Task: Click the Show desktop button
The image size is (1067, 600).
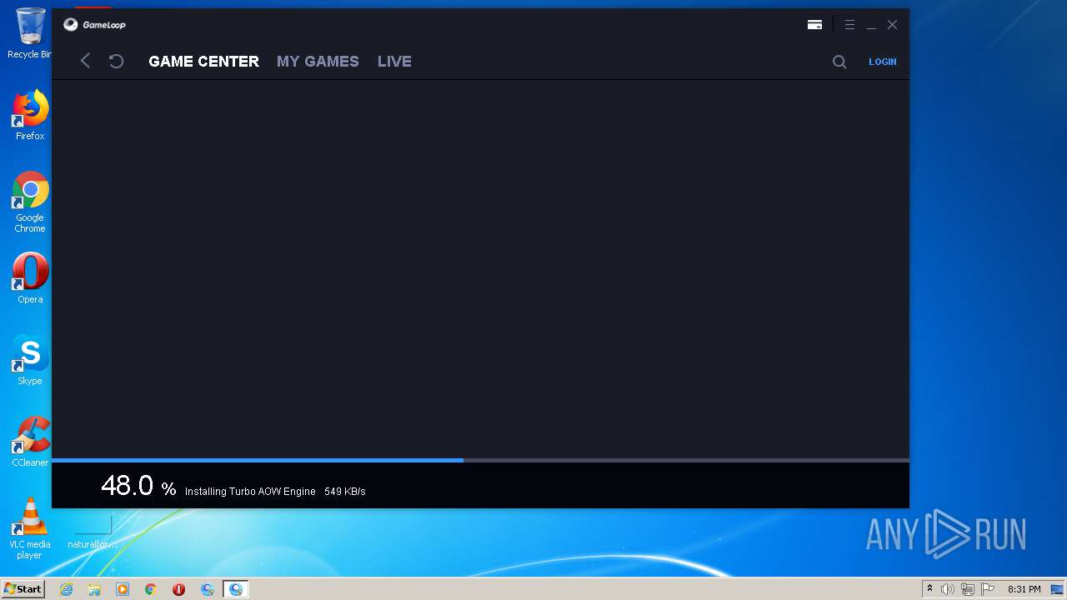Action: coord(1057,589)
